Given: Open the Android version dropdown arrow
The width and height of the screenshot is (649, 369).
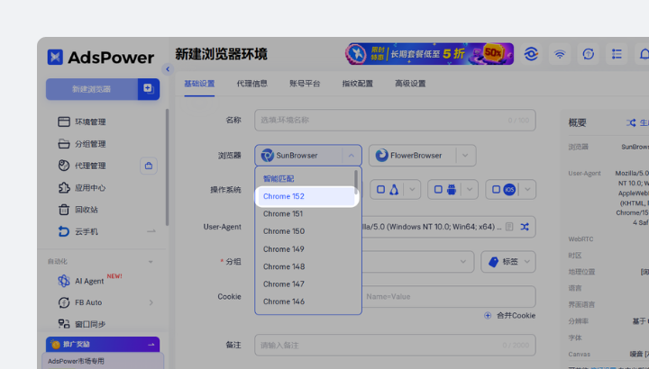Looking at the screenshot, I should click(x=470, y=189).
